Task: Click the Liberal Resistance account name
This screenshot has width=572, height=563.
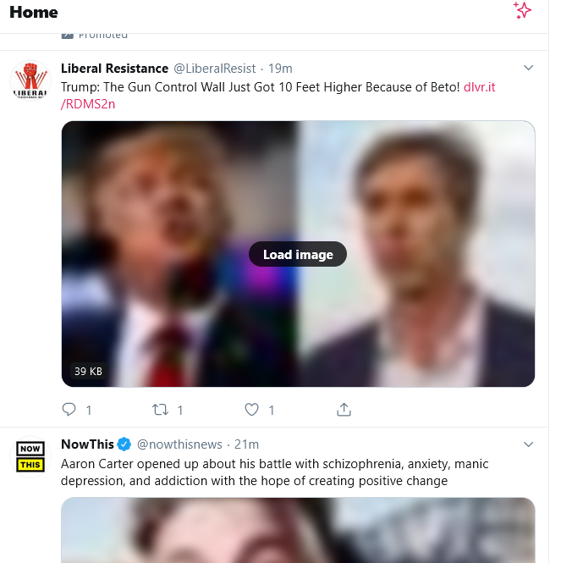Action: tap(114, 69)
